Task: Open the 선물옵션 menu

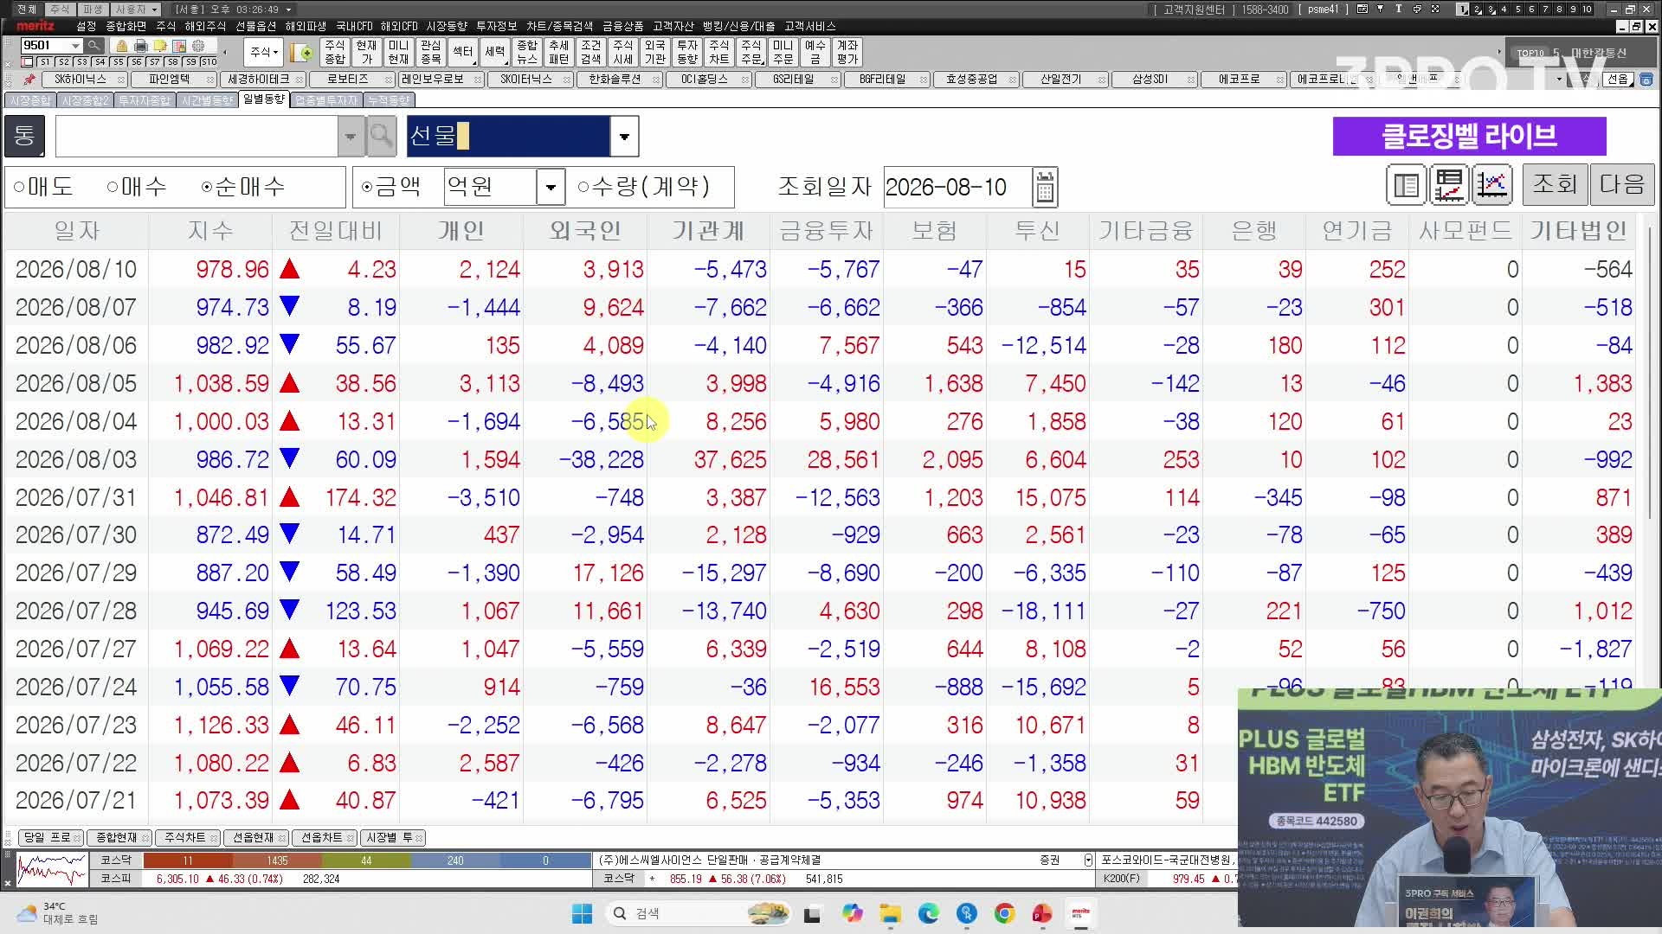Action: [x=256, y=26]
